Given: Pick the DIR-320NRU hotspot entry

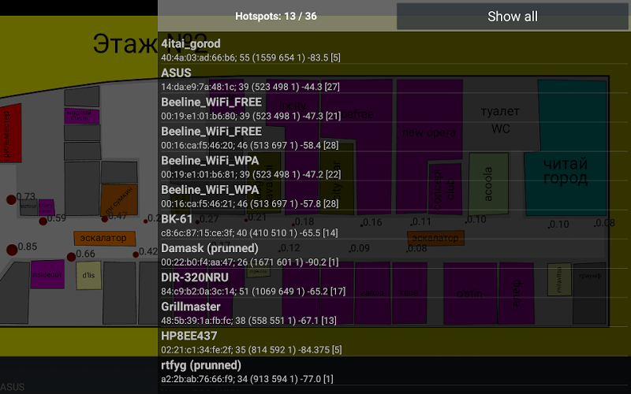Looking at the screenshot, I should [394, 284].
